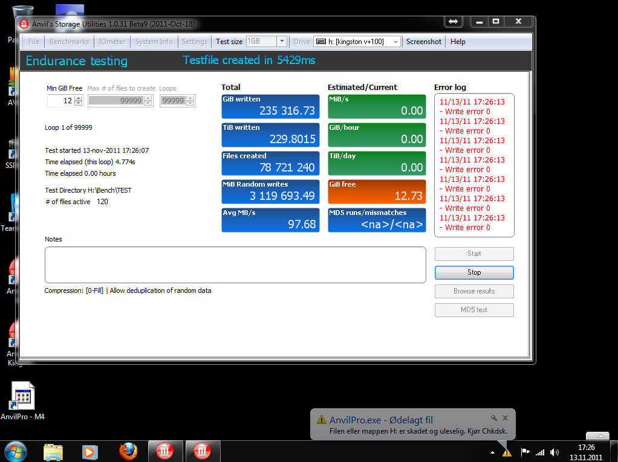618x462 pixels.
Task: Click the Max # of files to create field
Action: [117, 101]
